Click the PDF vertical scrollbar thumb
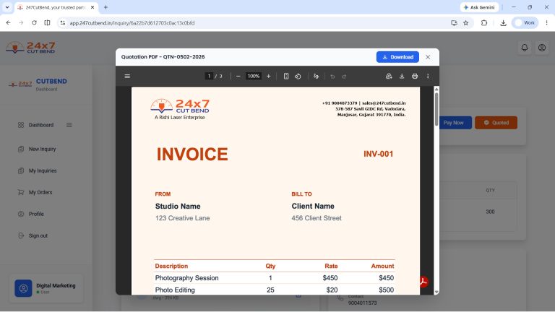 (x=436, y=109)
